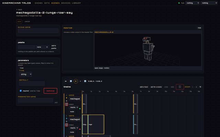Viewport: 220px width, 137px height.
Task: Delete the first mechagod track via red icon
Action: (66, 104)
